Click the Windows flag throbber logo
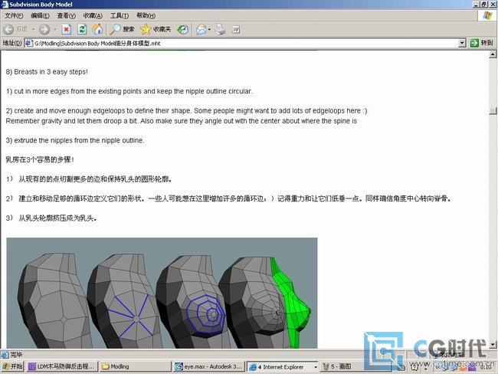 [x=487, y=15]
